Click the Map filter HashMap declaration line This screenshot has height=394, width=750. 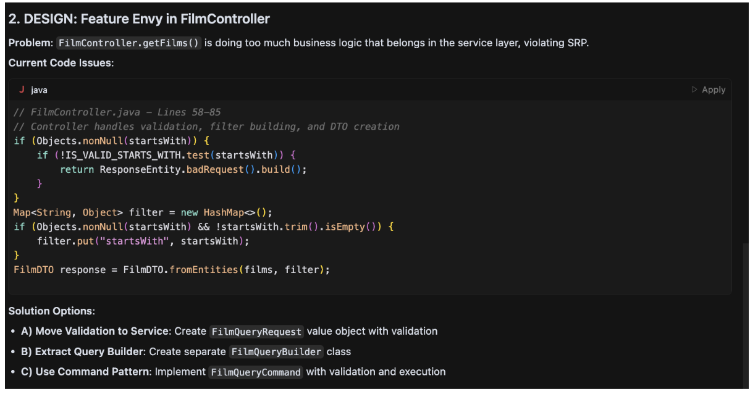coord(143,212)
